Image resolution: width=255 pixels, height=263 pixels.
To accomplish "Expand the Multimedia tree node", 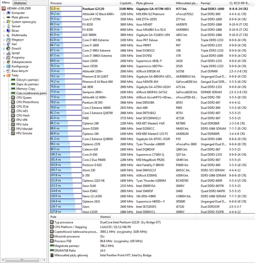I will coord(4,35).
